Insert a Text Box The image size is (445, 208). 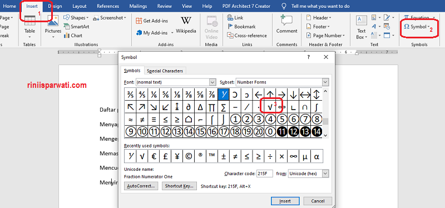coord(362,27)
